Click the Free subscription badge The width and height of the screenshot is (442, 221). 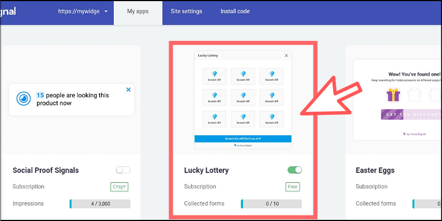[x=293, y=187]
